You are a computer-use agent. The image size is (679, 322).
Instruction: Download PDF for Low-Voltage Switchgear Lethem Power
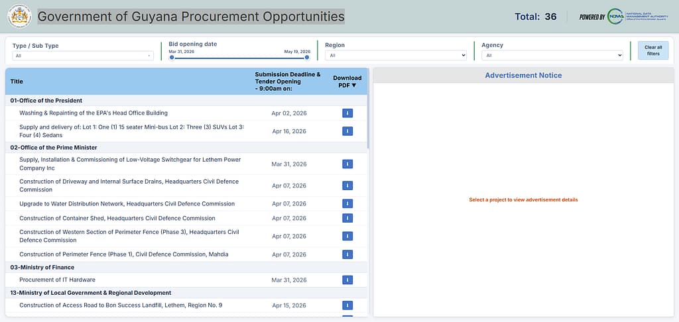(x=347, y=164)
